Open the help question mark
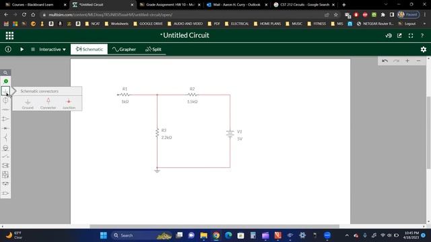 click(x=422, y=36)
